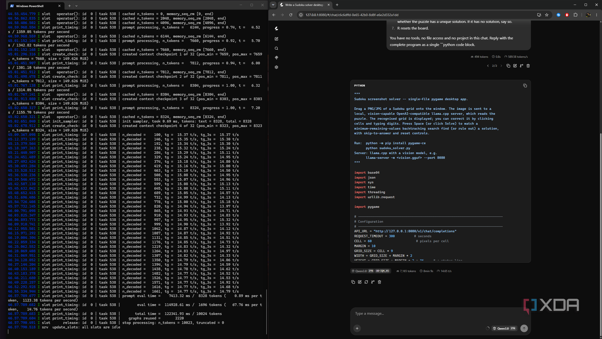602x339 pixels.
Task: Open the Extensions puzzle menu
Action: (x=575, y=15)
